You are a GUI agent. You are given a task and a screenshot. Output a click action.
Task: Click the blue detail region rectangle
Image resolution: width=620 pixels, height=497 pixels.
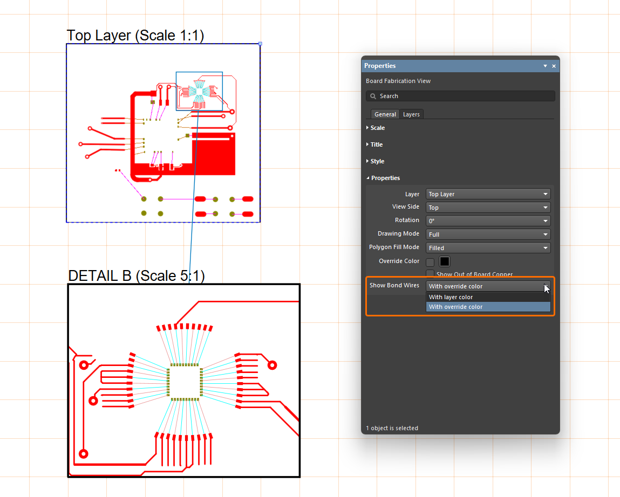point(199,91)
